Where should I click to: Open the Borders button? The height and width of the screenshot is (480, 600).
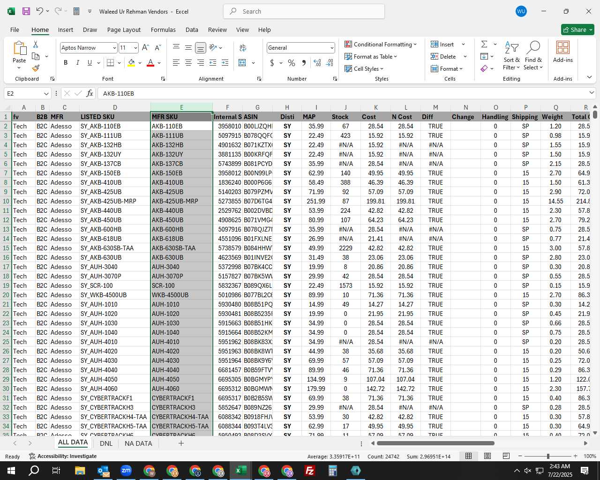tap(111, 62)
